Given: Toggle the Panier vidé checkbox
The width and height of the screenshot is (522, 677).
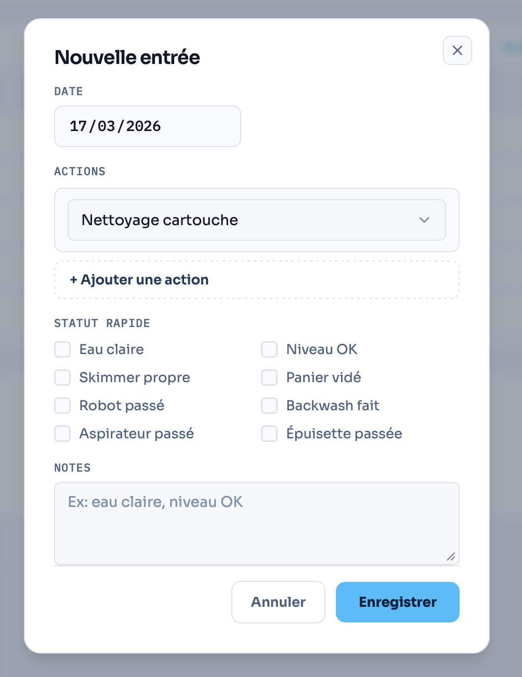Looking at the screenshot, I should click(269, 377).
